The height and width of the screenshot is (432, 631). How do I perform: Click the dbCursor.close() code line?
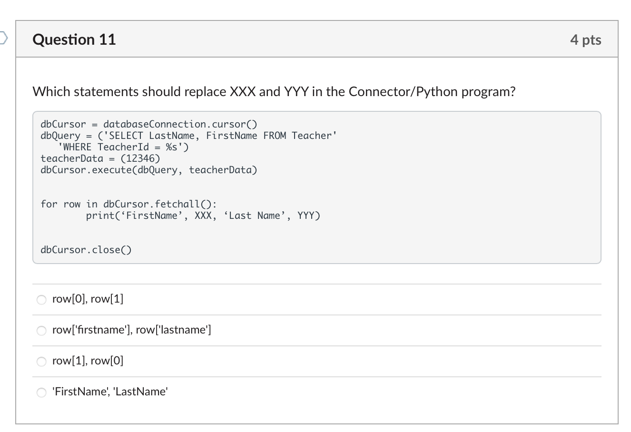[86, 250]
